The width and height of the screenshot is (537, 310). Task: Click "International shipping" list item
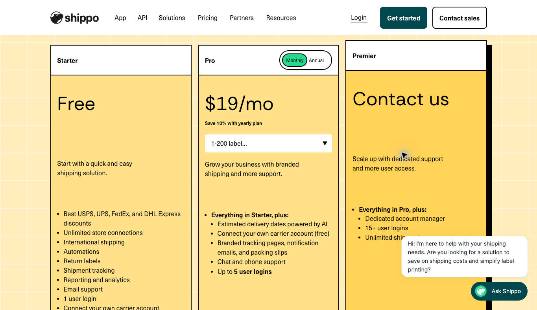(94, 242)
